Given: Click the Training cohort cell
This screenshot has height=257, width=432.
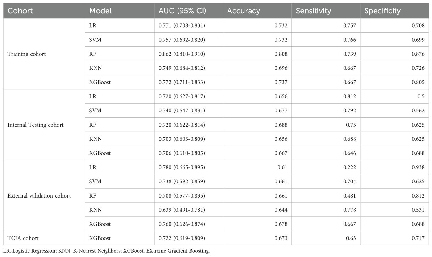Looking at the screenshot, I should (x=27, y=54).
